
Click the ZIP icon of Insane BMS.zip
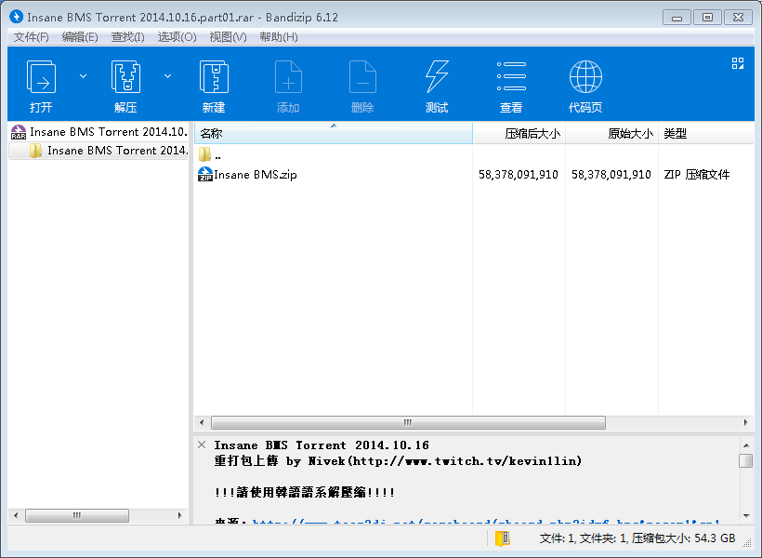click(x=205, y=174)
